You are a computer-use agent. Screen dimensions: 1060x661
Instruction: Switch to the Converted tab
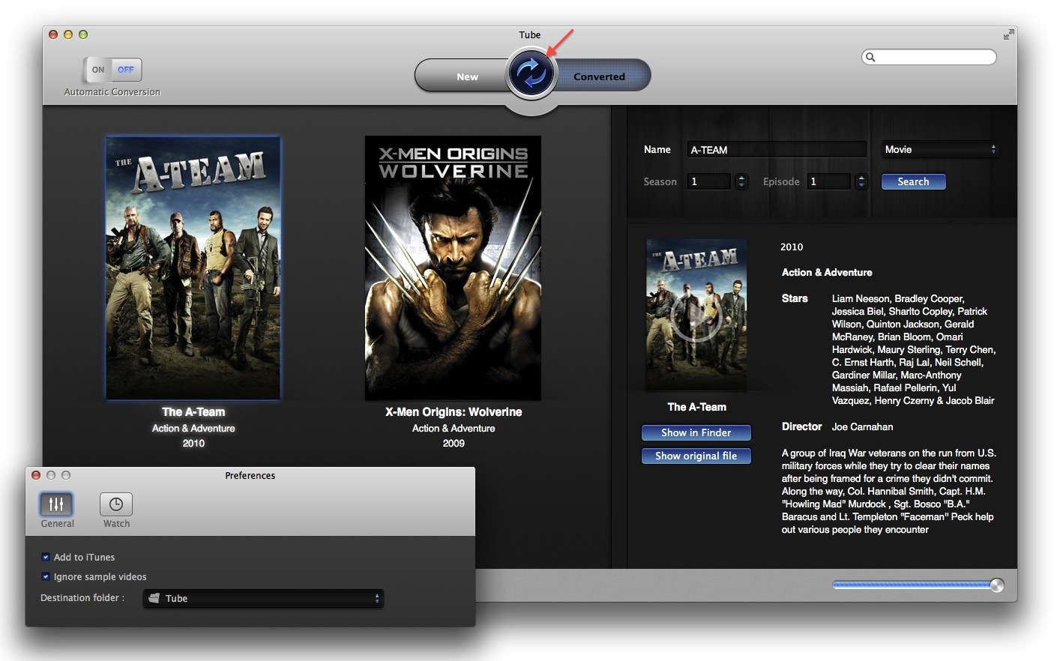tap(600, 76)
